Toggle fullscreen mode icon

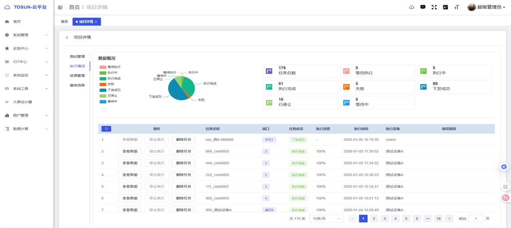coord(434,7)
